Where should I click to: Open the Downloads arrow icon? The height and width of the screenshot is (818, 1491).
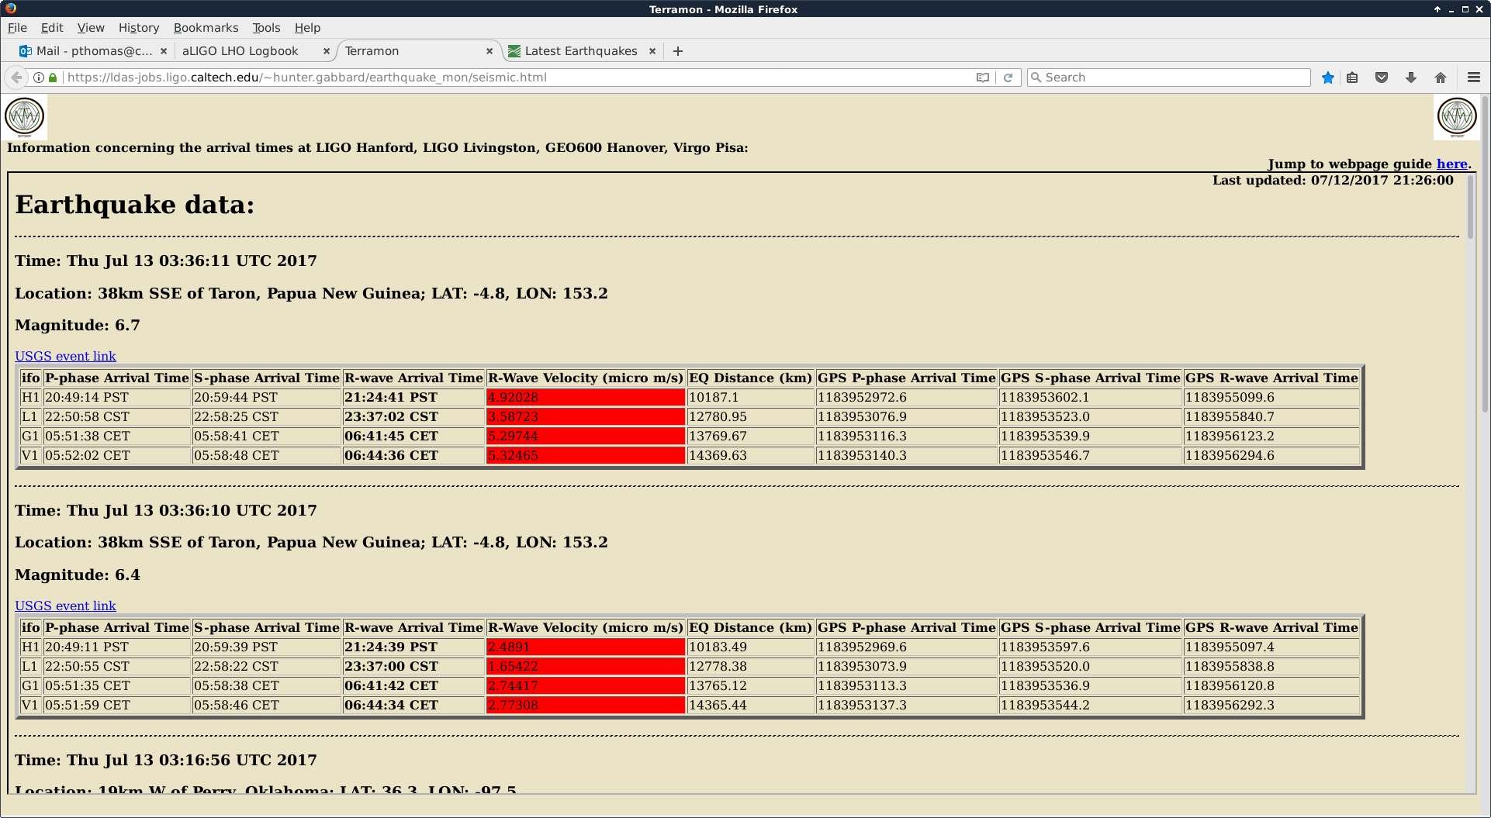(x=1411, y=78)
